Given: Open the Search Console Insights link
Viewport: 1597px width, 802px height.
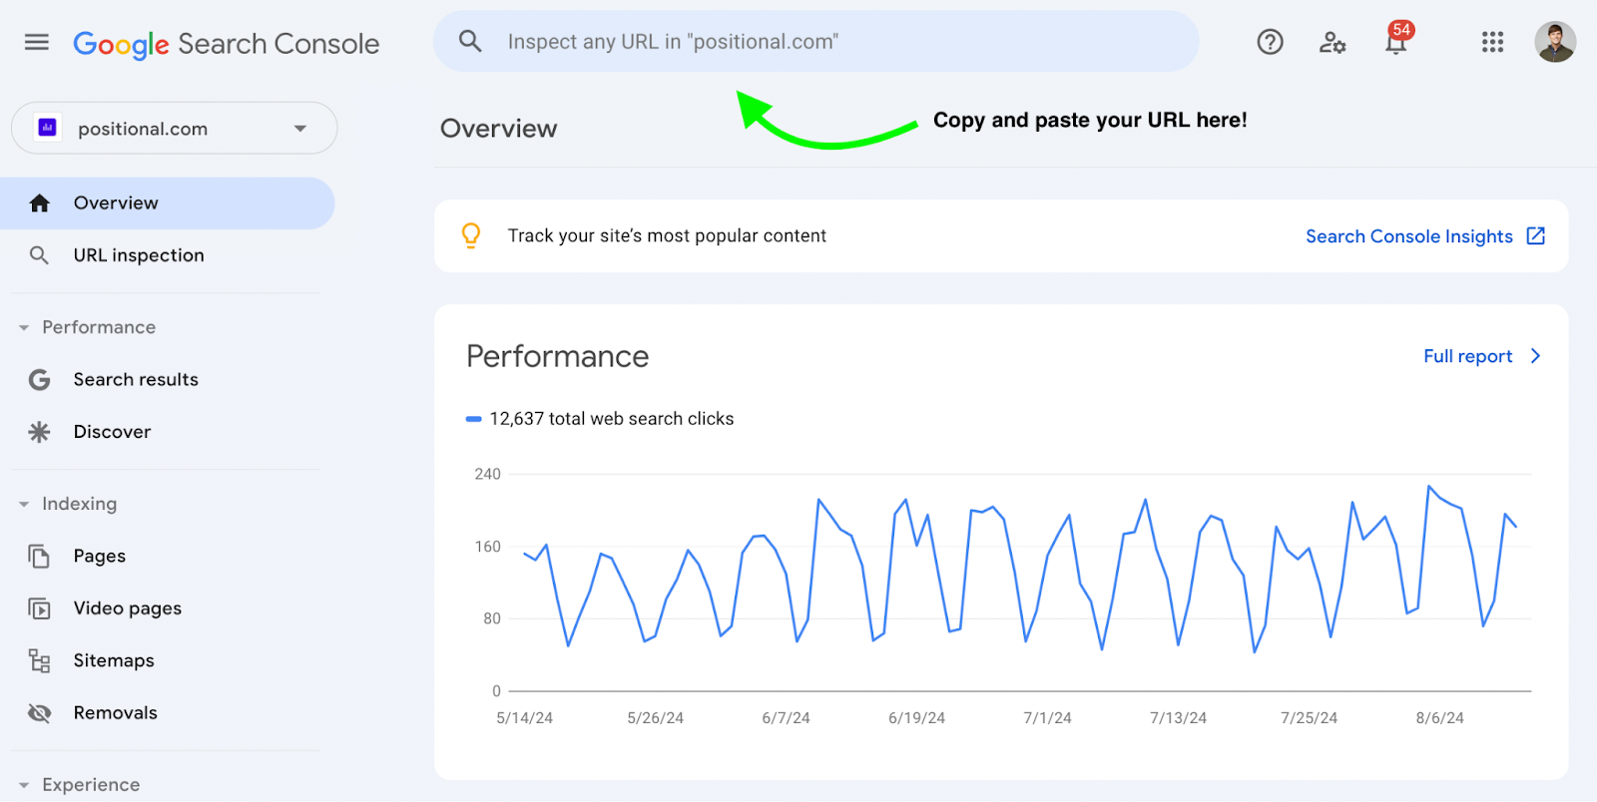Looking at the screenshot, I should point(1409,236).
